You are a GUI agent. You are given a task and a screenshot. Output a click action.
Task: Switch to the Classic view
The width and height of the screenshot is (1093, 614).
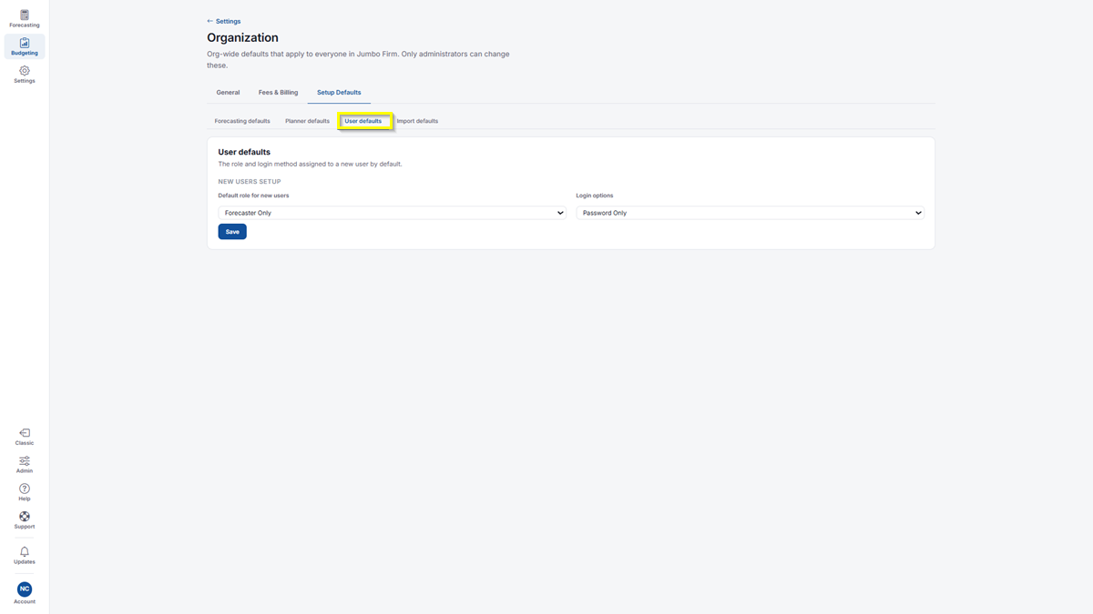pos(25,437)
